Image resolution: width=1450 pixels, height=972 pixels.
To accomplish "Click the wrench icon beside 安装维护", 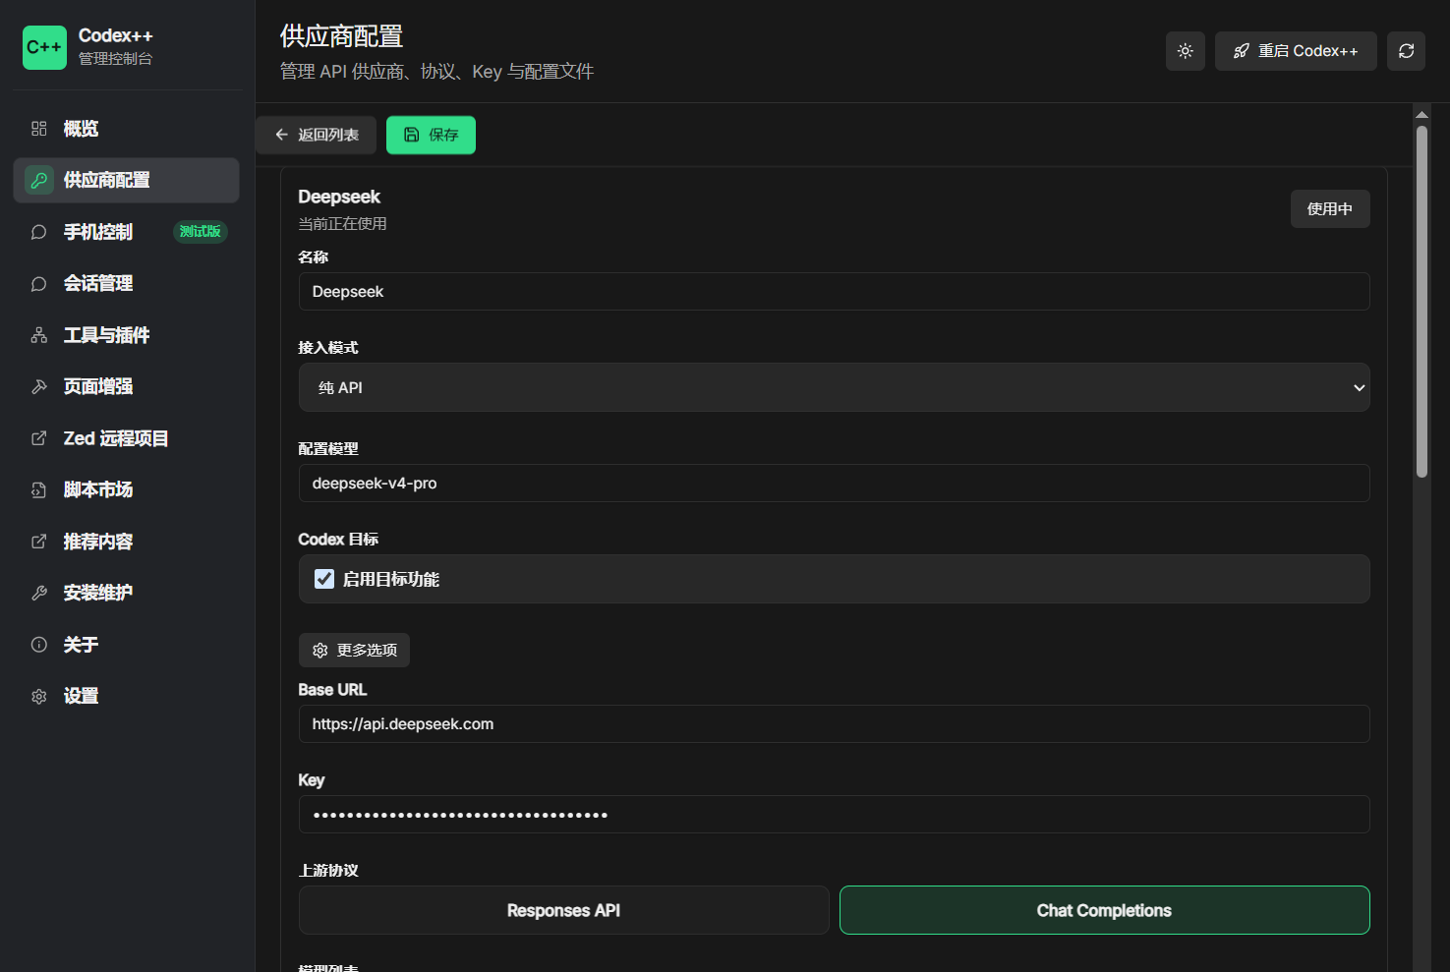I will point(39,594).
